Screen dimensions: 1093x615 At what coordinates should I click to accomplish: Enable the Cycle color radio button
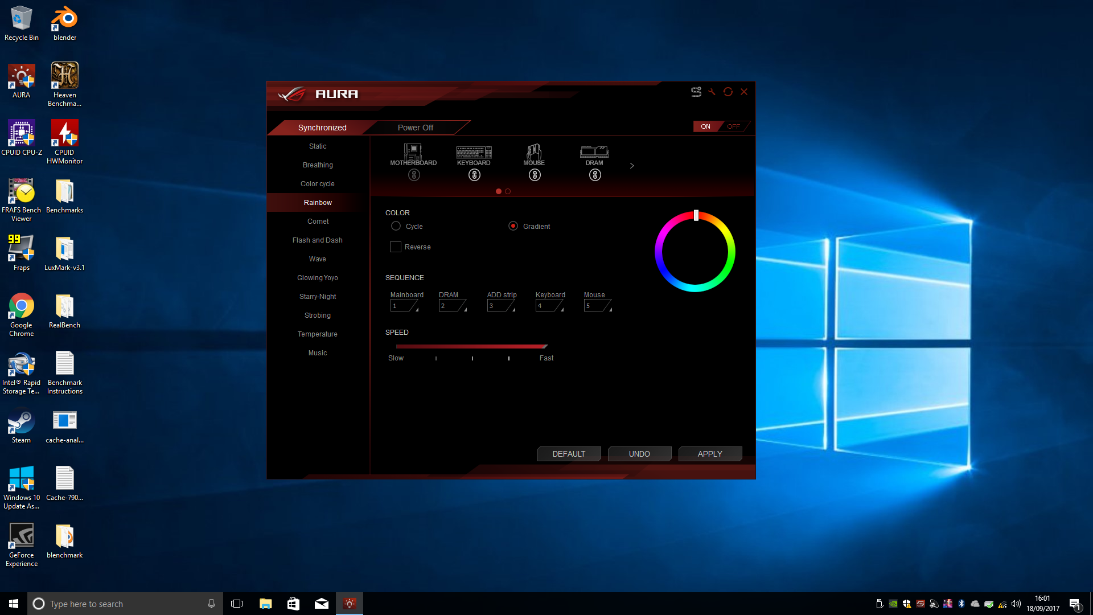[396, 226]
